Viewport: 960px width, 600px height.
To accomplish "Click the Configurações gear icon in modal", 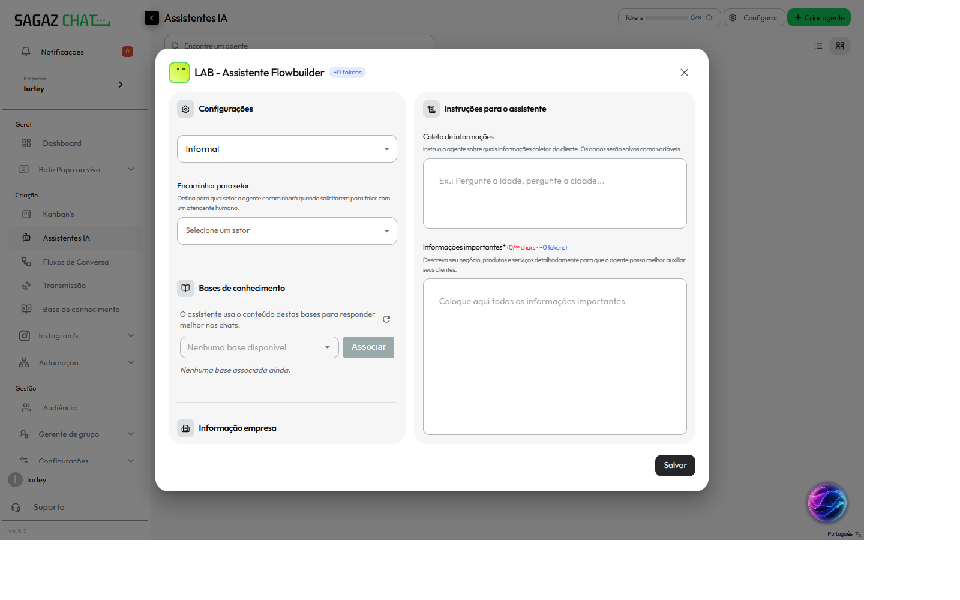I will click(x=185, y=109).
